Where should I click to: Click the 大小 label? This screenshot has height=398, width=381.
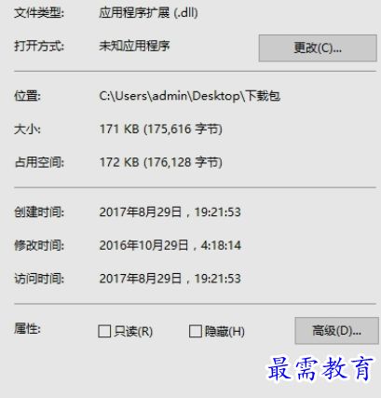[27, 129]
